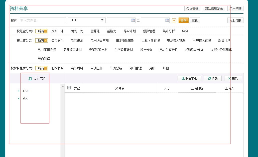
Task: Open the 网站信息发布 section
Action: 214,9
